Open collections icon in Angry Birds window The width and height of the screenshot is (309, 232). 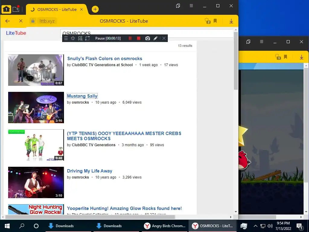click(x=248, y=42)
